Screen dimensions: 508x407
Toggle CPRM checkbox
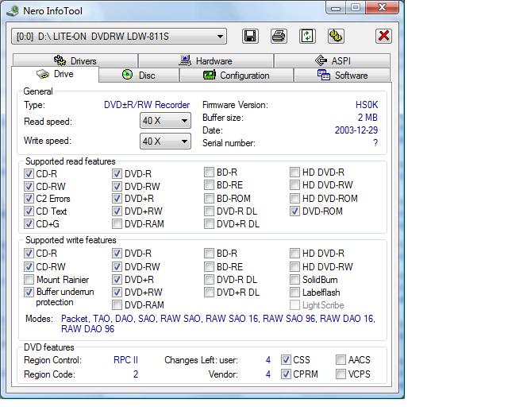286,374
